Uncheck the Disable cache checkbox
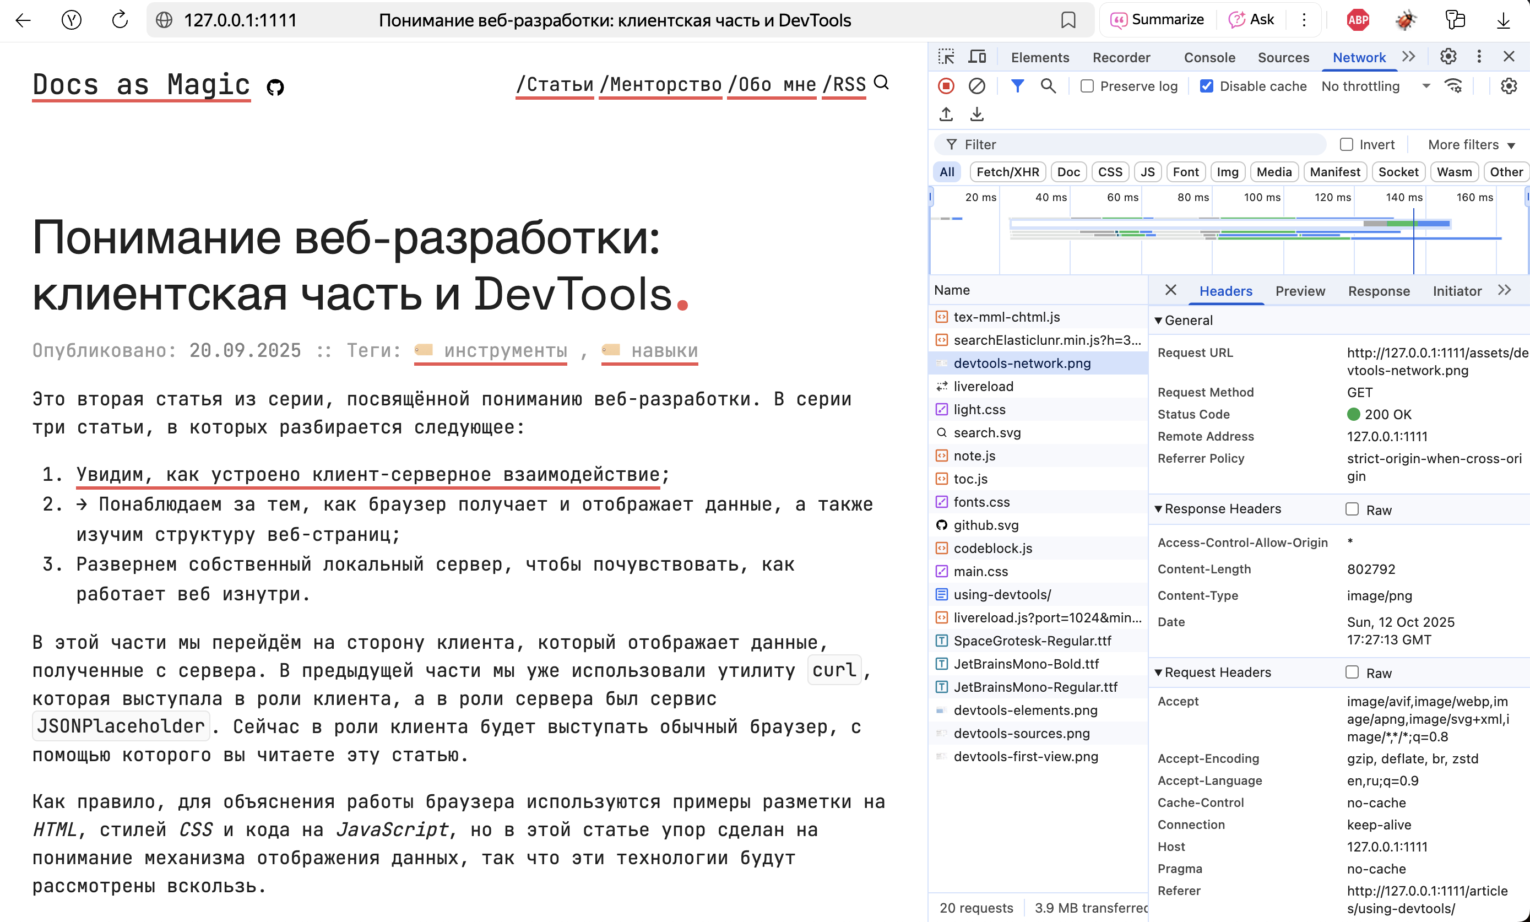This screenshot has height=922, width=1530. pyautogui.click(x=1207, y=86)
